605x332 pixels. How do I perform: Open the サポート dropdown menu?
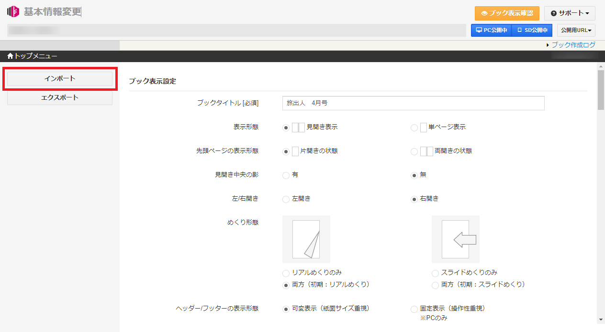pos(570,13)
